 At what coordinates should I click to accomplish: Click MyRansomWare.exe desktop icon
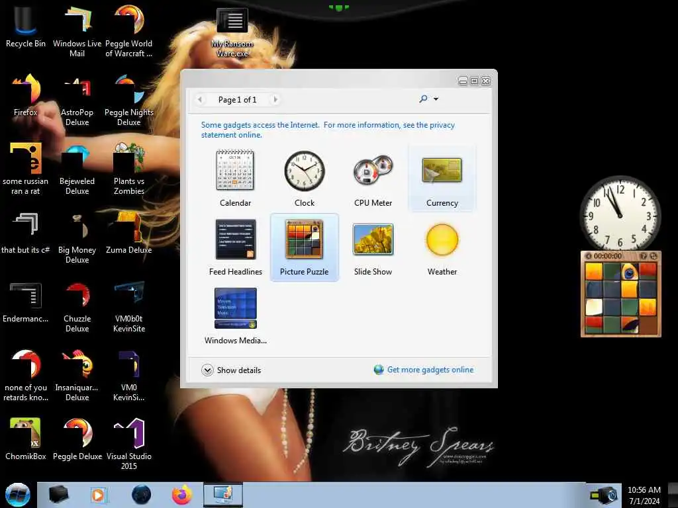coord(232,33)
